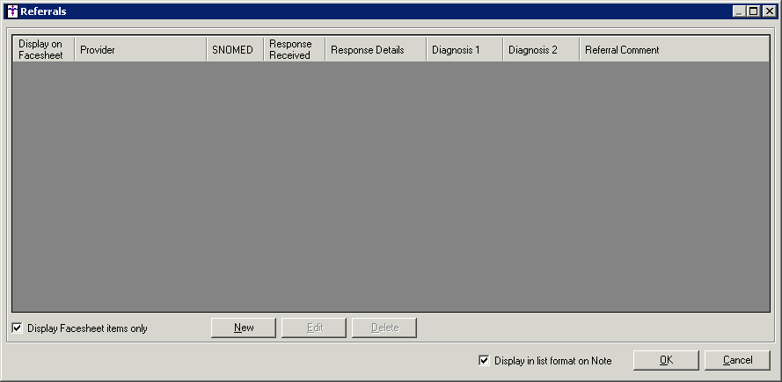The image size is (782, 382).
Task: Minimize the Referrals window
Action: coord(739,11)
